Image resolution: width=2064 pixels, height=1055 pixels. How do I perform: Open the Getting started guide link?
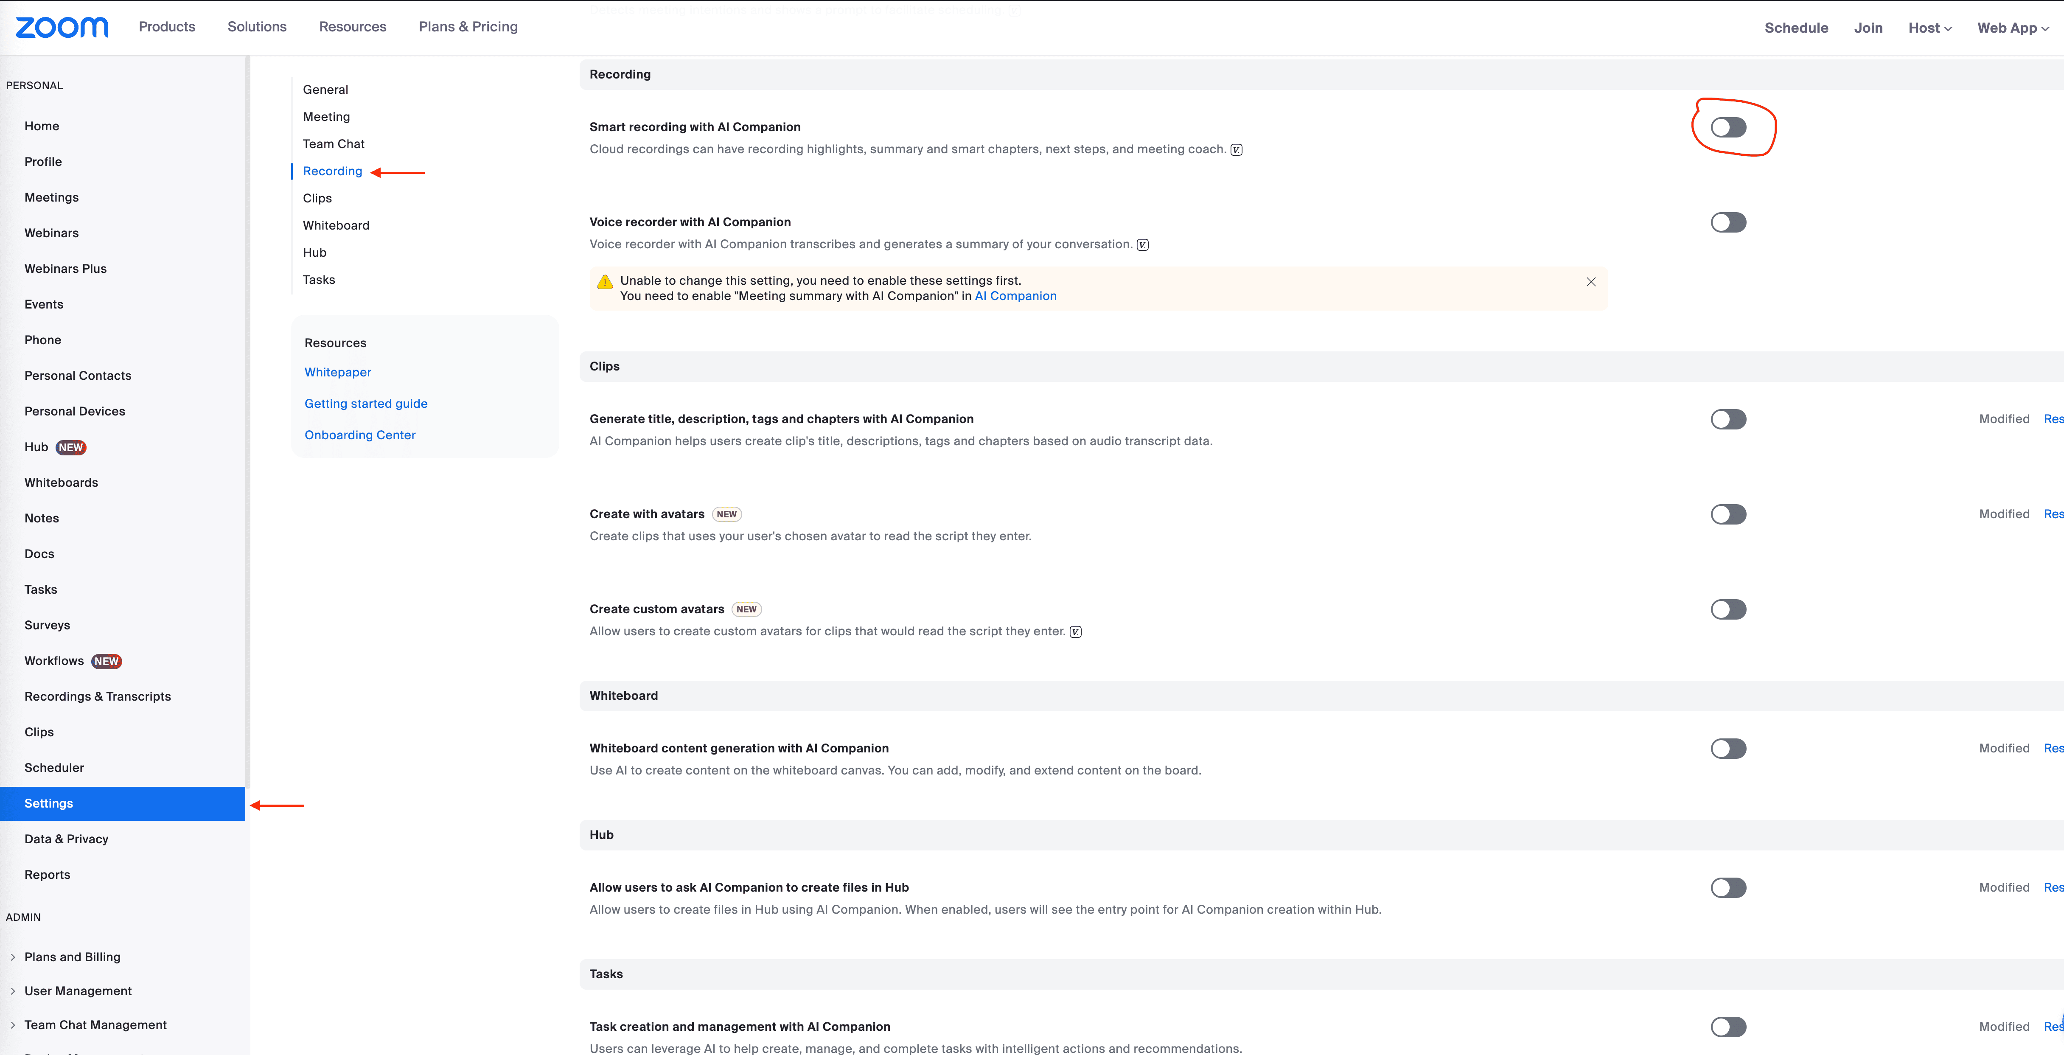[365, 404]
